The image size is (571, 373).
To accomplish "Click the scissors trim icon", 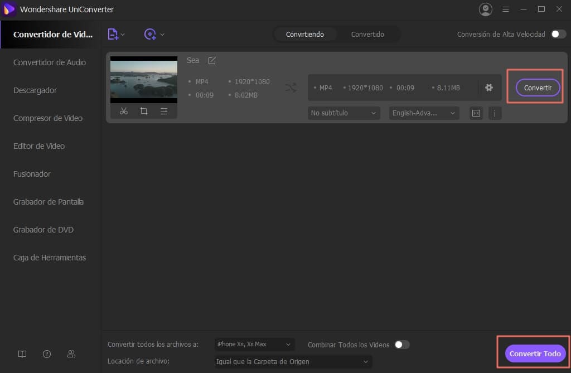I will [x=124, y=111].
